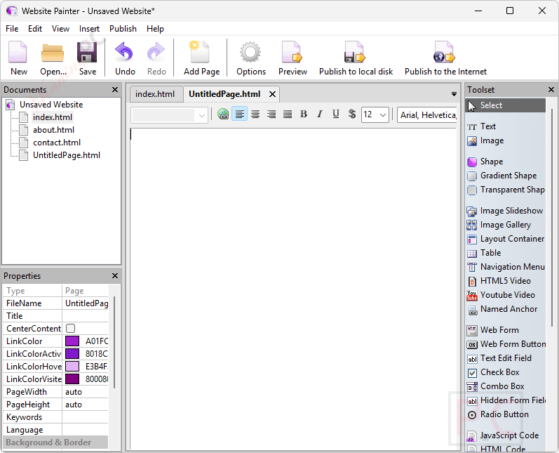559x453 pixels.
Task: Click the LinkColor purple swatch
Action: point(72,341)
